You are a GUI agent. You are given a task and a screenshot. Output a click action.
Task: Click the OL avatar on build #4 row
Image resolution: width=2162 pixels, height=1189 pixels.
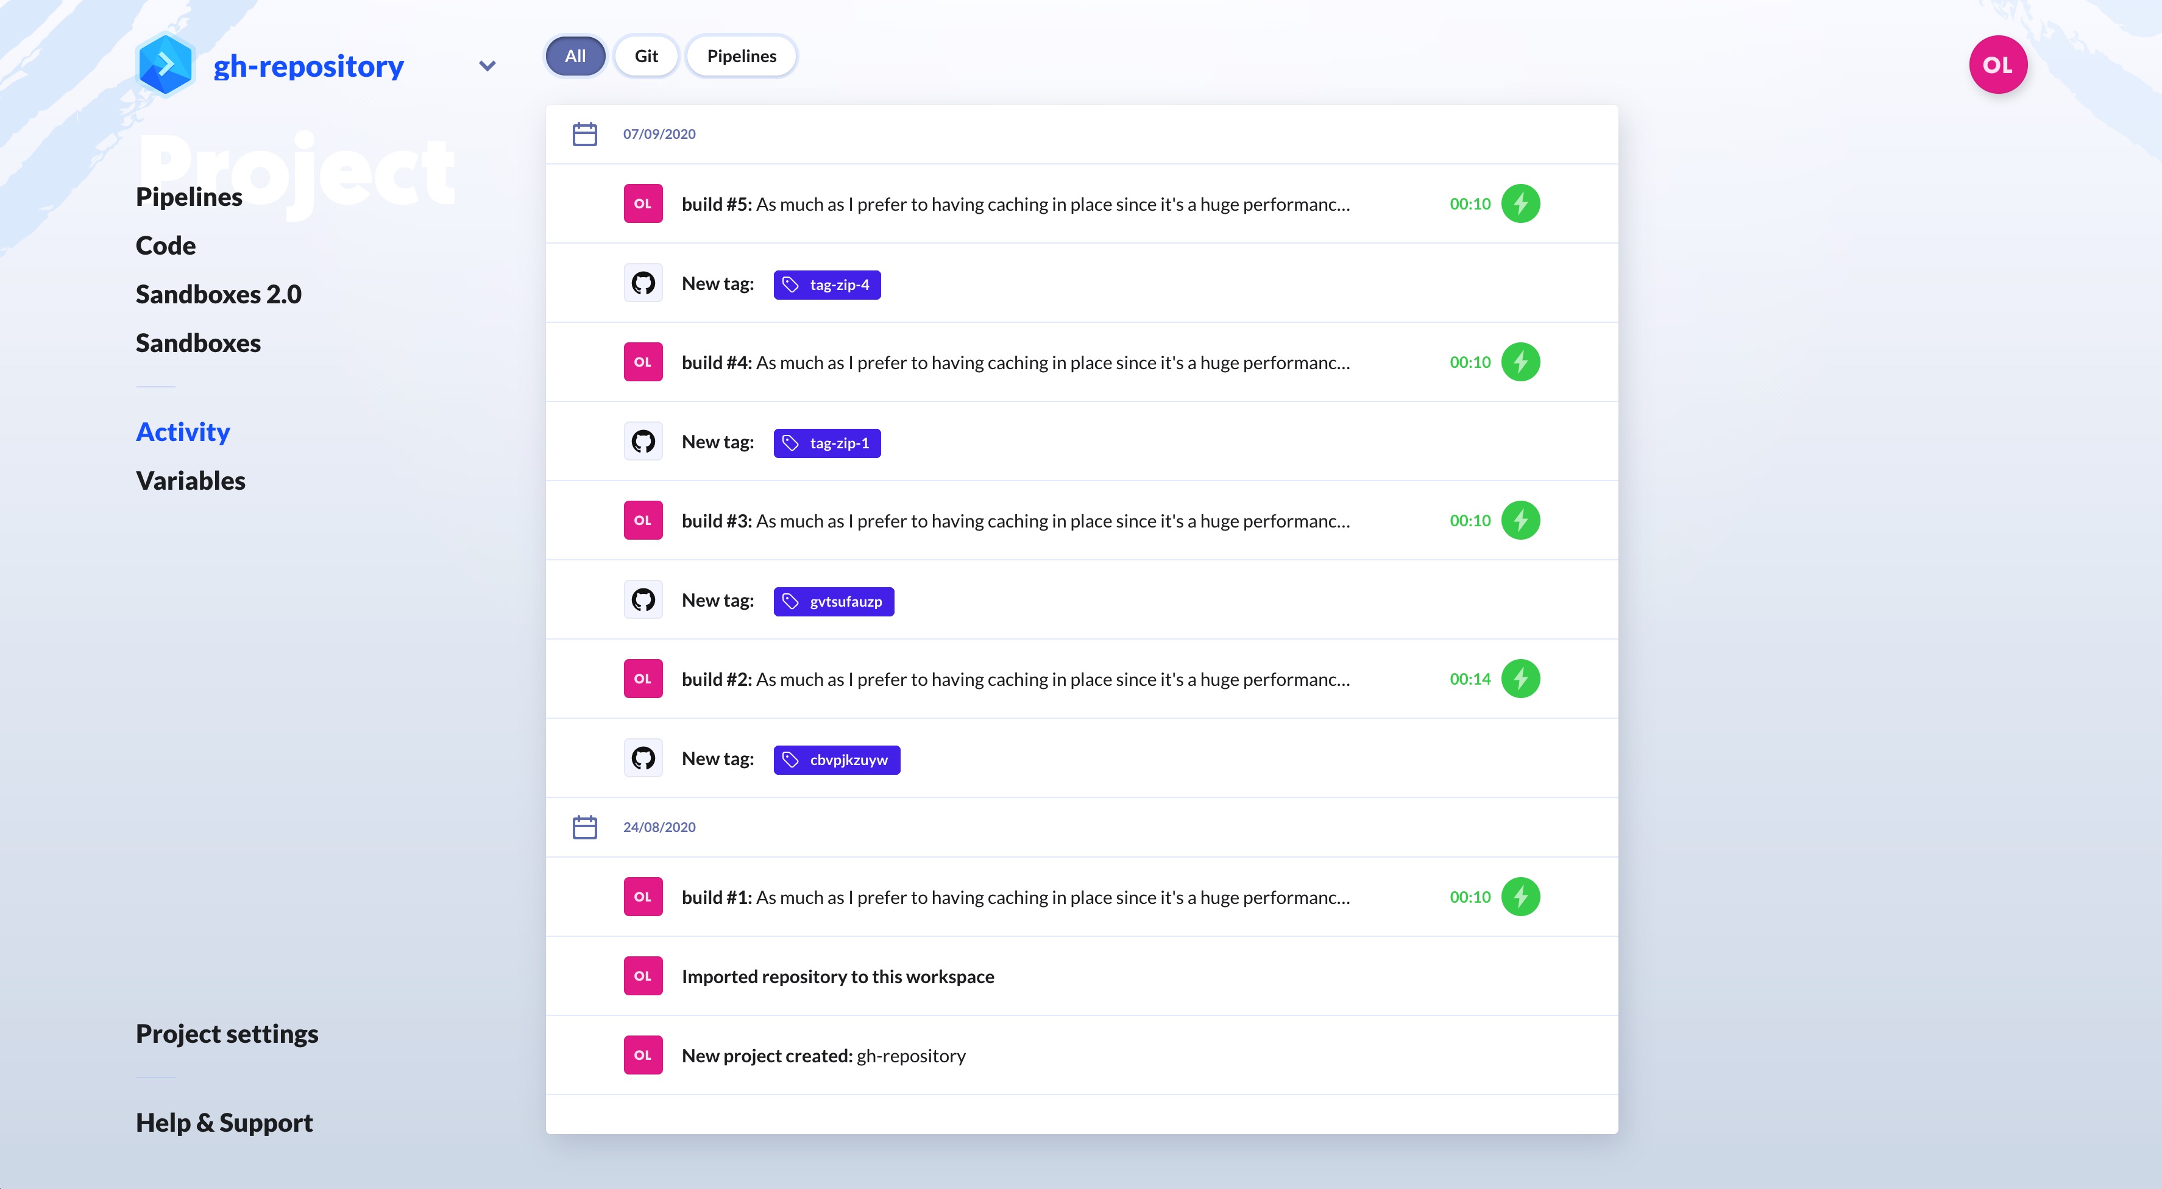(x=643, y=362)
